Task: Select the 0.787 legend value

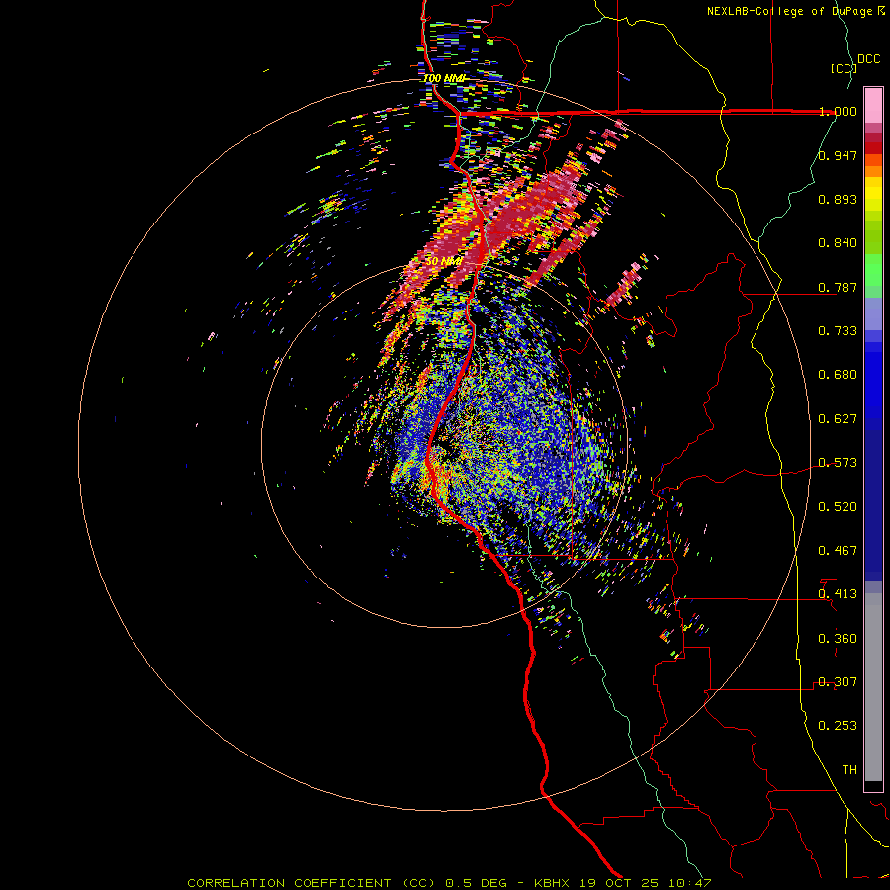Action: 838,287
